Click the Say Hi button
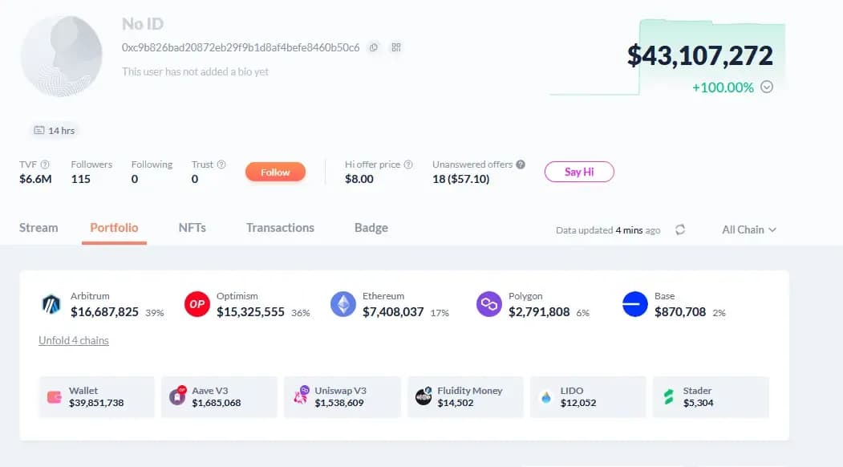 579,172
